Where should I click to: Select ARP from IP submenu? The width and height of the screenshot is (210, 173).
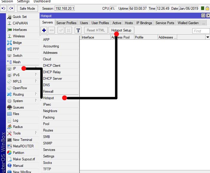pos(60,40)
